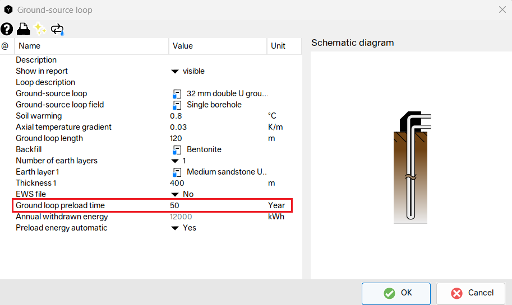This screenshot has height=305, width=512.
Task: Click the Ground loop length value 120
Action: 218,138
